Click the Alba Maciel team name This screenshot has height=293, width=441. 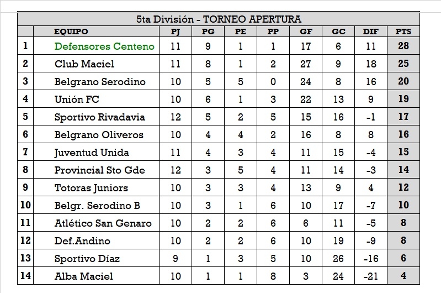click(84, 276)
